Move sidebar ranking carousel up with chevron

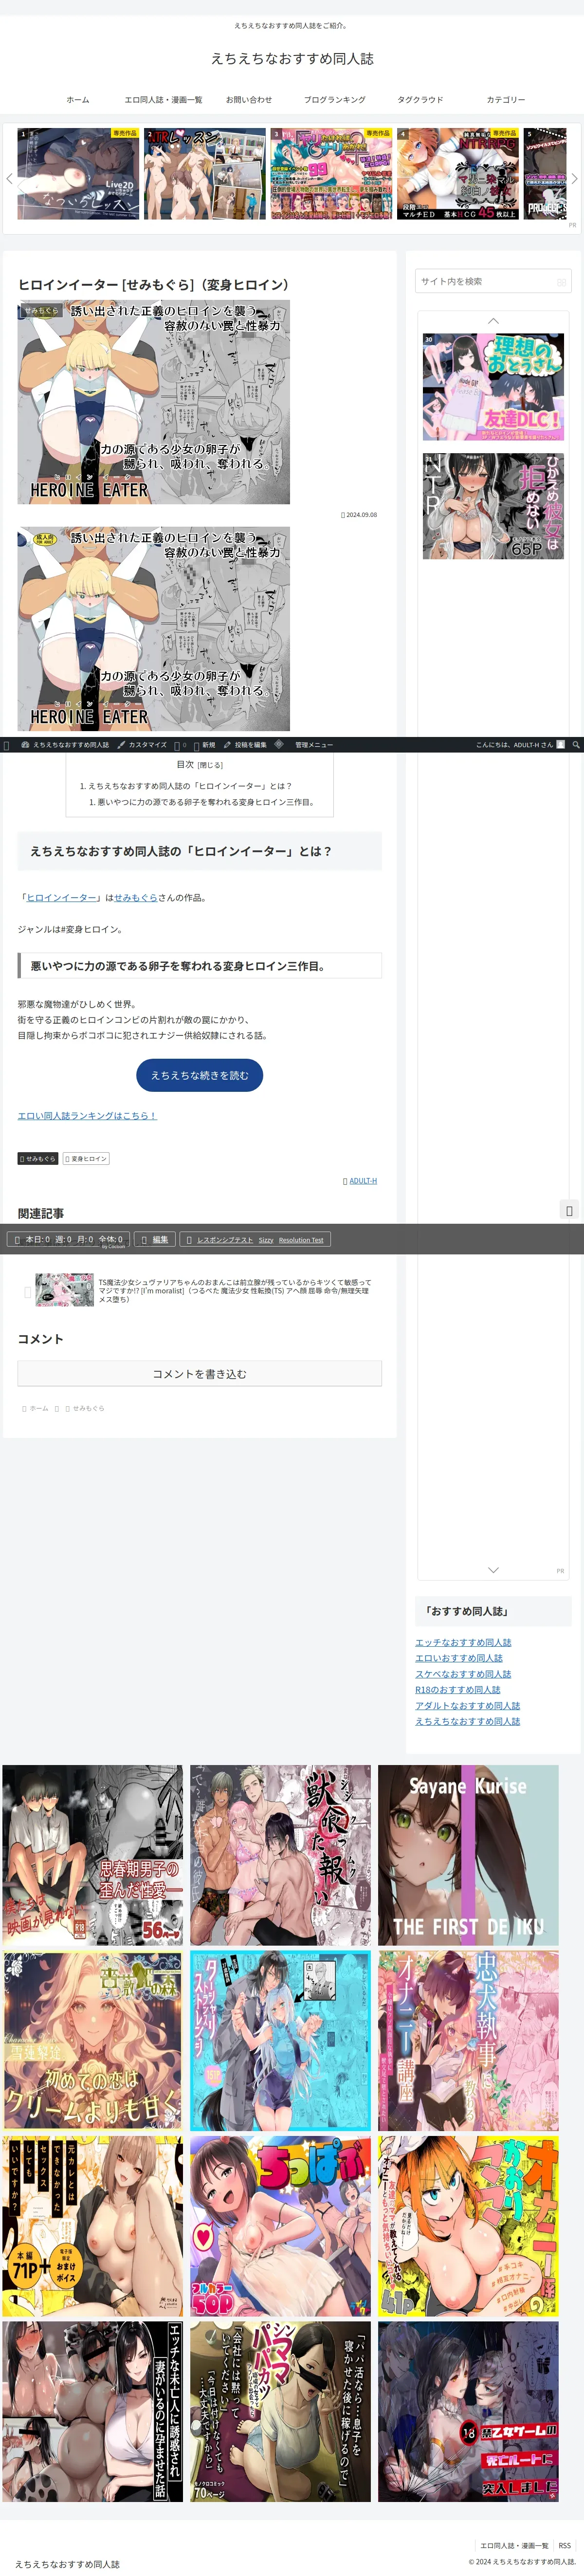click(x=493, y=321)
